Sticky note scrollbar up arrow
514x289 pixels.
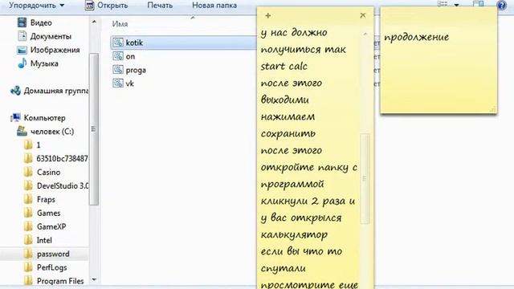click(x=365, y=34)
